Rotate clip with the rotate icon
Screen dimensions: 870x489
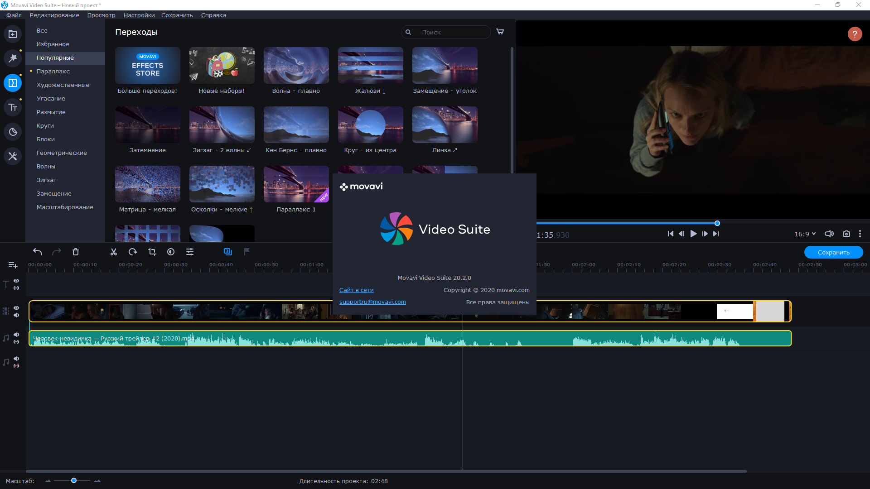pyautogui.click(x=133, y=252)
